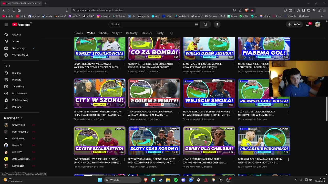Open the YouTube hamburger guide menu
The image size is (328, 184).
[6, 24]
